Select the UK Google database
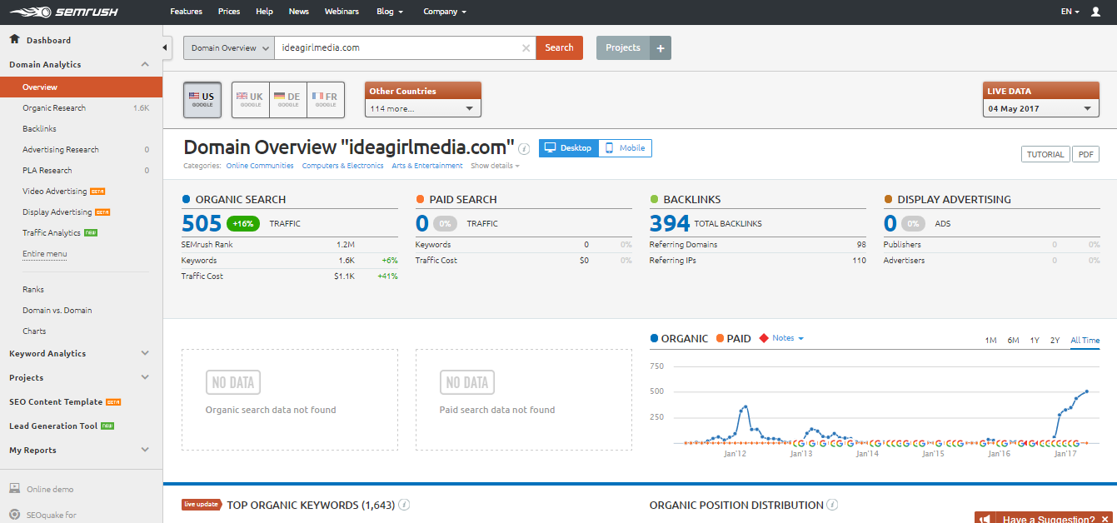This screenshot has height=523, width=1117. tap(251, 100)
